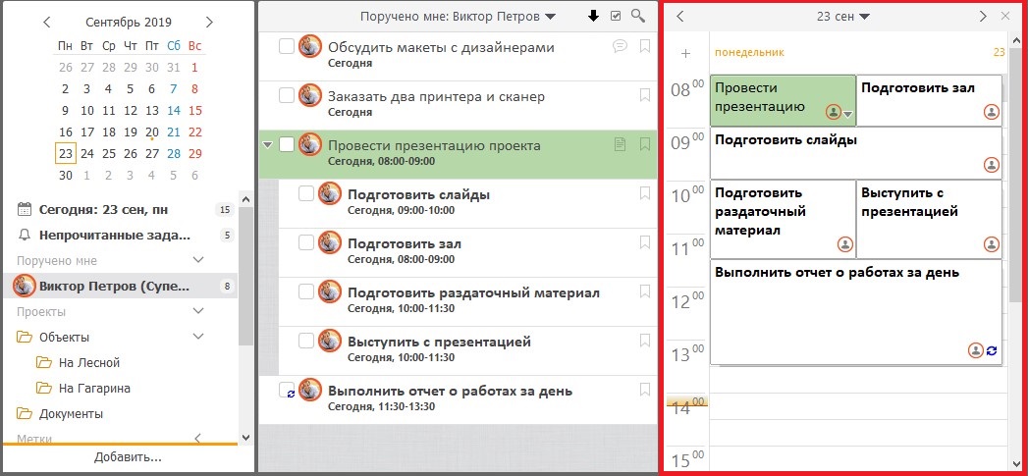
Task: Collapse the Объекты folder chevron
Action: tap(198, 337)
